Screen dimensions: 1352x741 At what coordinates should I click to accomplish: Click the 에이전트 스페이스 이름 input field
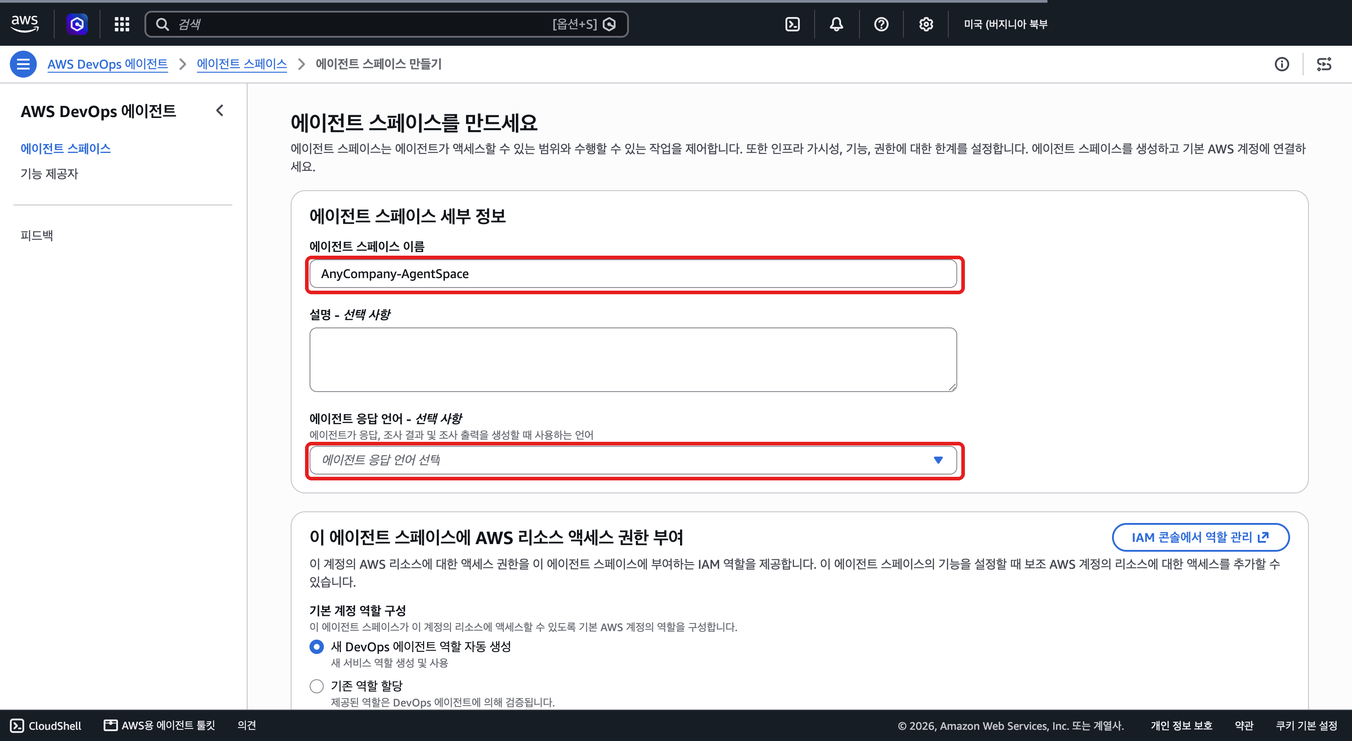click(633, 274)
